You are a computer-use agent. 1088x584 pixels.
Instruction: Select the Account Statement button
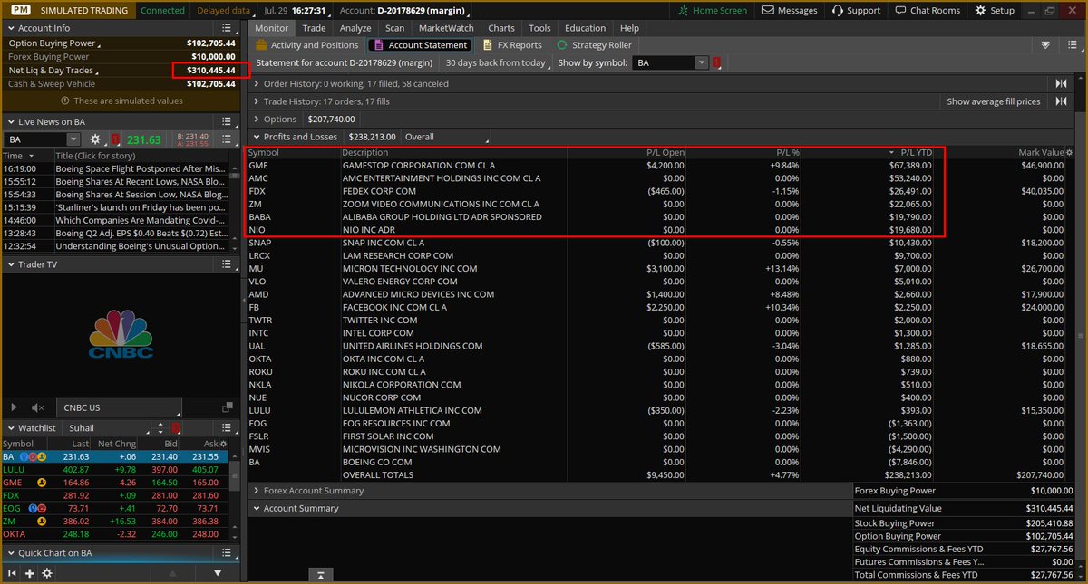pyautogui.click(x=420, y=44)
